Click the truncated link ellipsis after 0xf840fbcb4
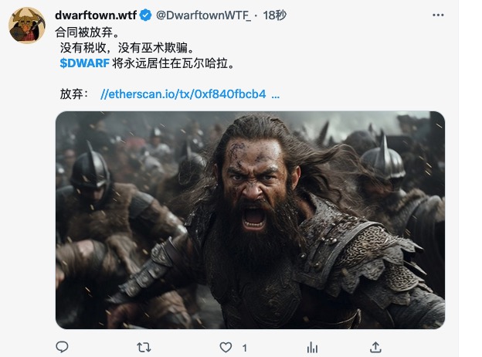The width and height of the screenshot is (482, 357). pyautogui.click(x=276, y=95)
